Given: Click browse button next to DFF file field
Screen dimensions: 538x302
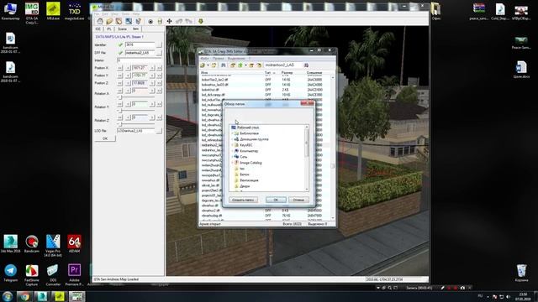Looking at the screenshot, I should coord(159,53).
